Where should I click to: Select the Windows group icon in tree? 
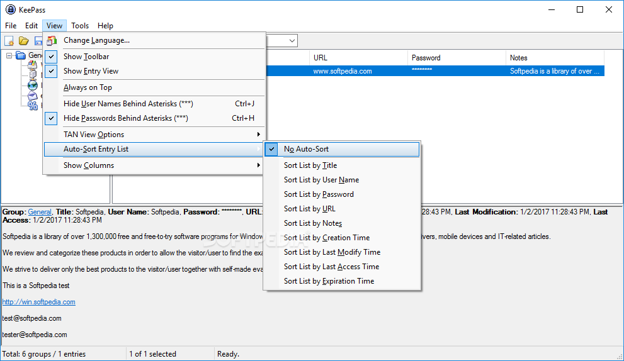tap(33, 64)
